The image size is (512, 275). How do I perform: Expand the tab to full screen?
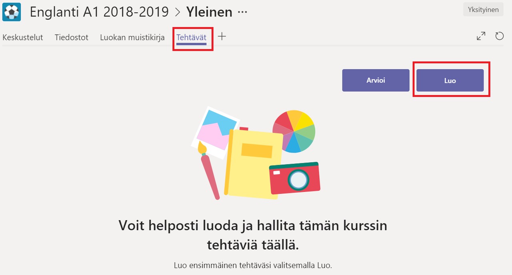[x=481, y=36]
